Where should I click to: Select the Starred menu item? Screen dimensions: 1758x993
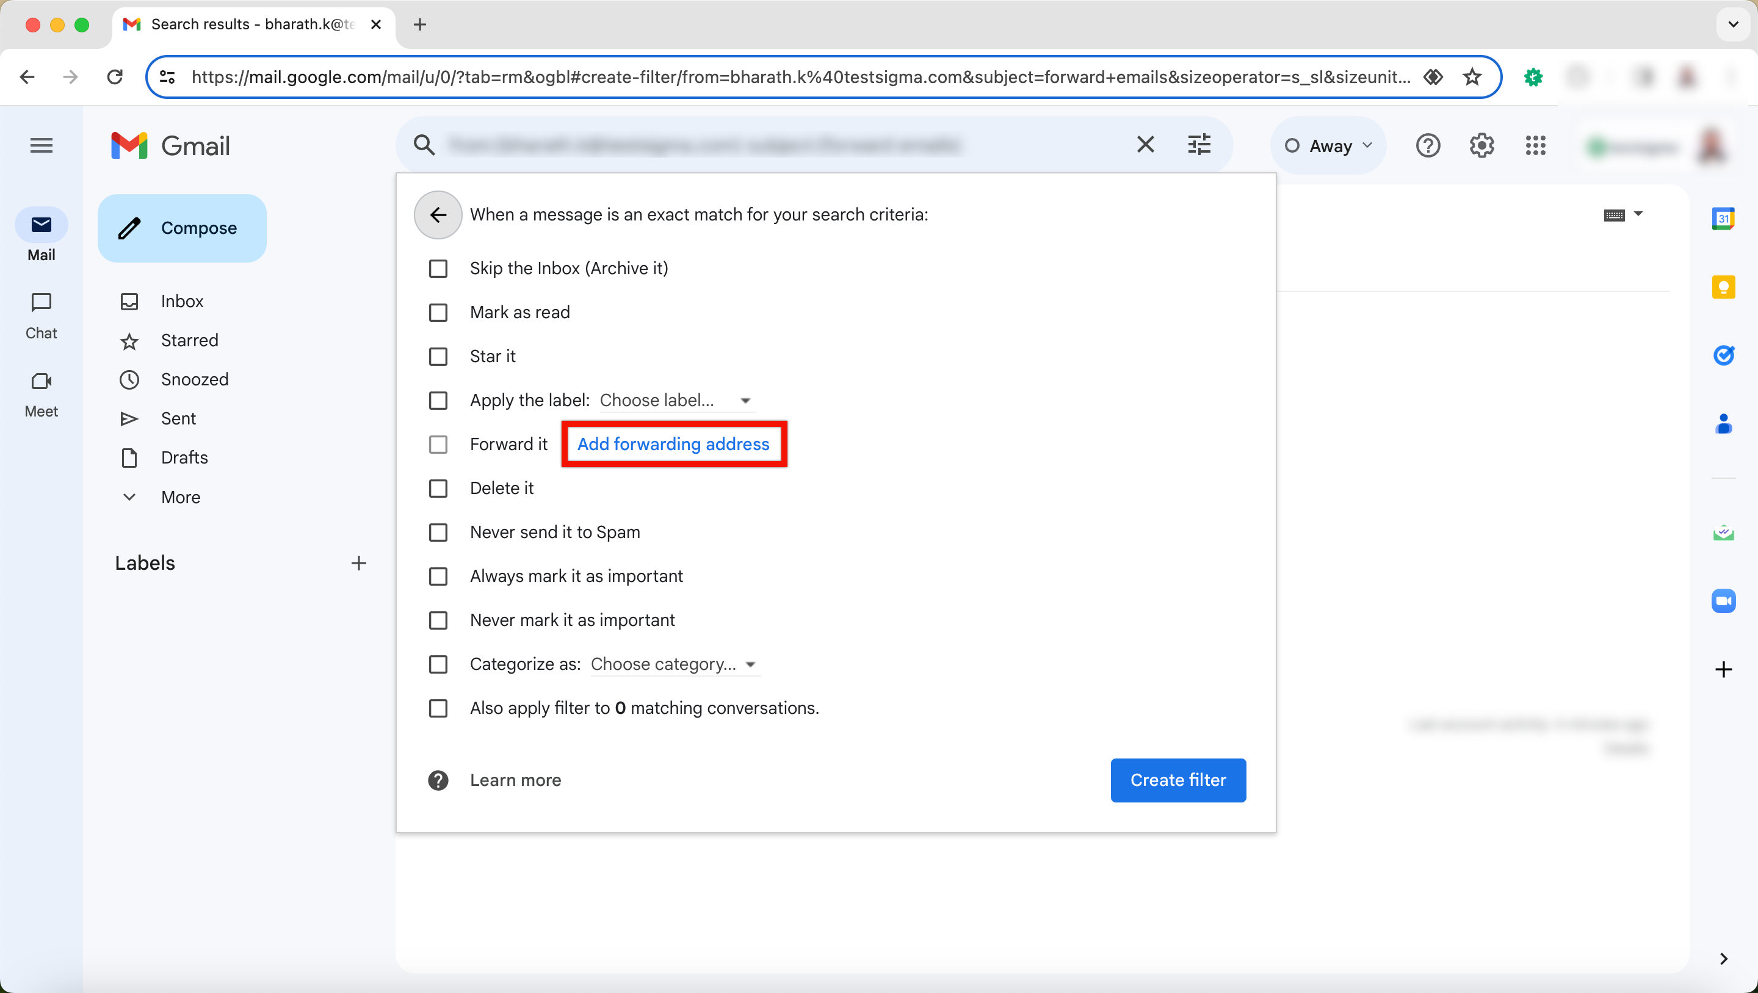coord(190,341)
